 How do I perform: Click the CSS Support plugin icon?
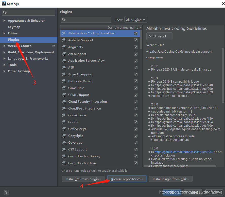pyautogui.click(x=64, y=149)
